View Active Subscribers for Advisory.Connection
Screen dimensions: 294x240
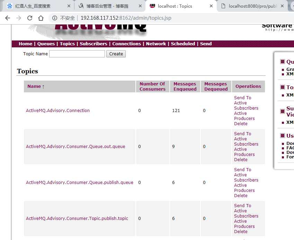point(246,105)
